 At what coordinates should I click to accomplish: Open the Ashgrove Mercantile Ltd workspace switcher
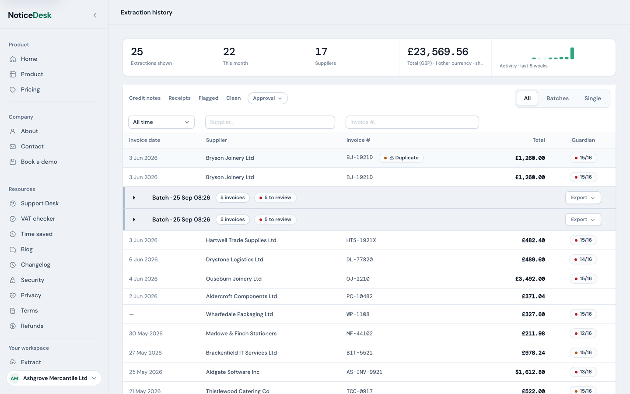pos(54,378)
